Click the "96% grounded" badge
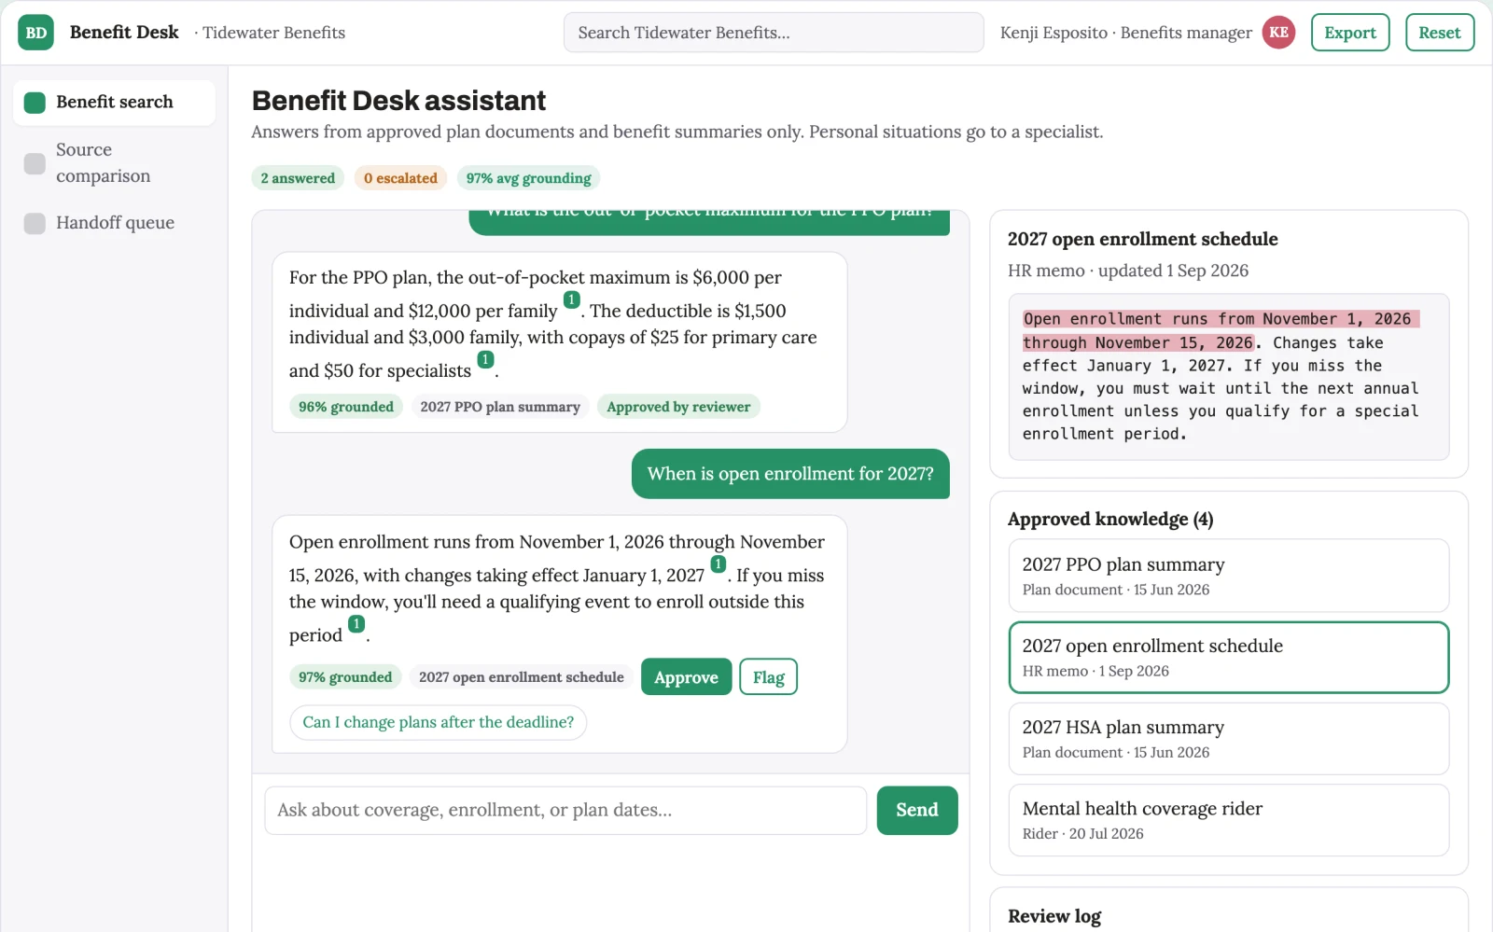Viewport: 1493px width, 932px height. click(x=346, y=407)
